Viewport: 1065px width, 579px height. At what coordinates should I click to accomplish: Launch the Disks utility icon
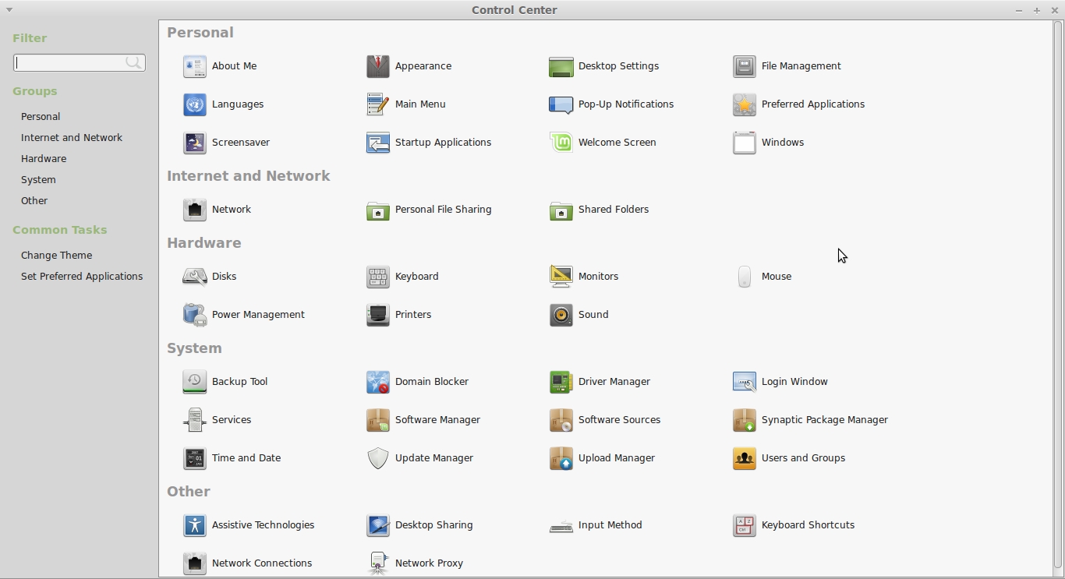(x=194, y=277)
